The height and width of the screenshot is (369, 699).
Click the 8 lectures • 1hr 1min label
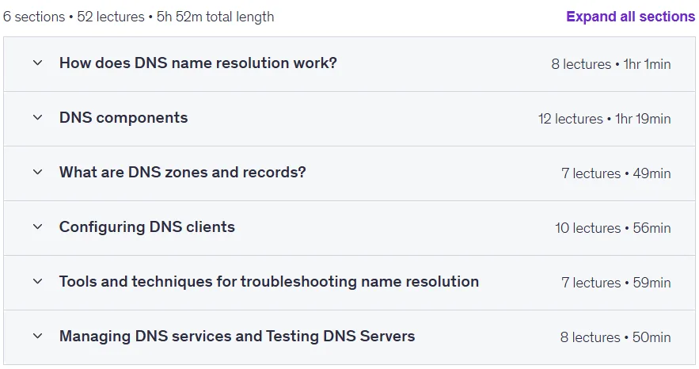click(610, 64)
